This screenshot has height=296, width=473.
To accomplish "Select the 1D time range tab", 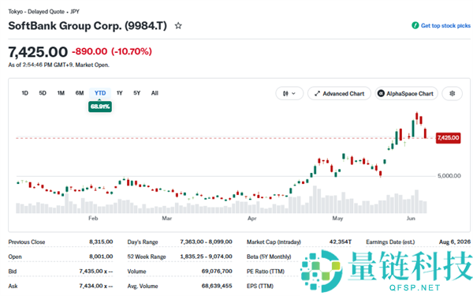I will pyautogui.click(x=24, y=93).
